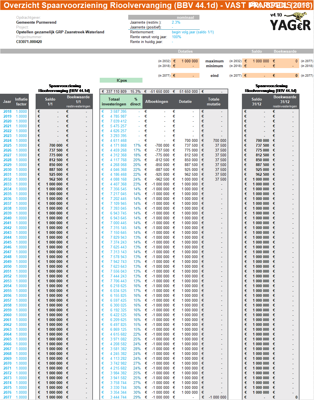Click the Boekwaarde 1/1 column header

[78, 101]
